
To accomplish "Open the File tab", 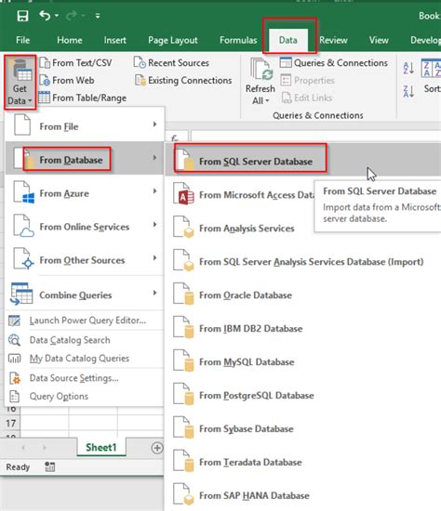I will pos(23,40).
